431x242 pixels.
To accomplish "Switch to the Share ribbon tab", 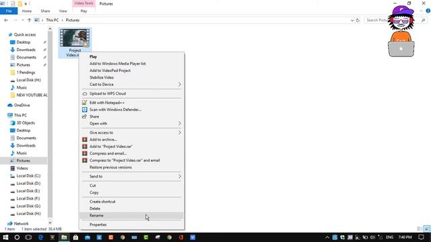I will point(45,11).
